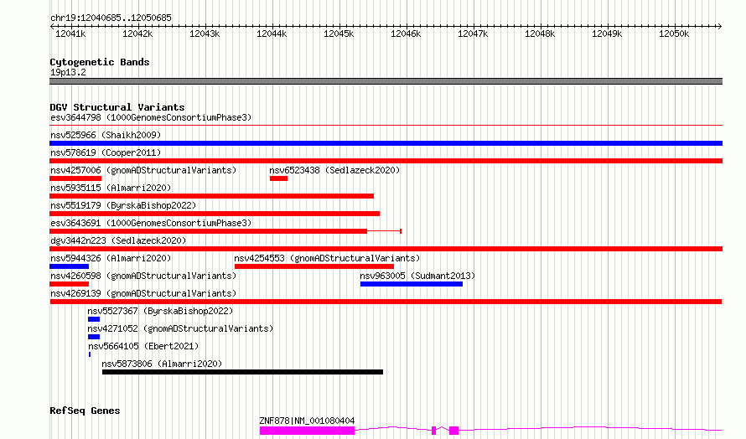
Task: Open variant nsv5664105 (Ebert2021) label
Action: coord(143,346)
